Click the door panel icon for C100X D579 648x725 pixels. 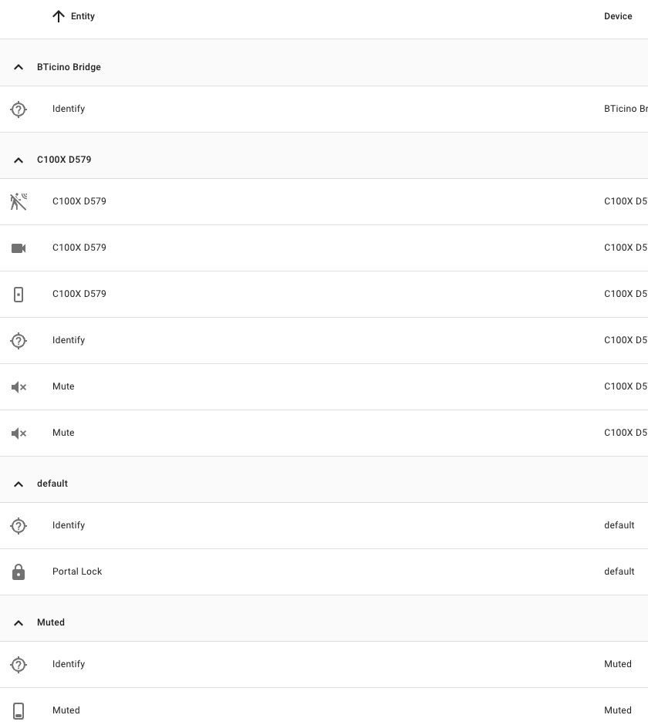pyautogui.click(x=19, y=294)
